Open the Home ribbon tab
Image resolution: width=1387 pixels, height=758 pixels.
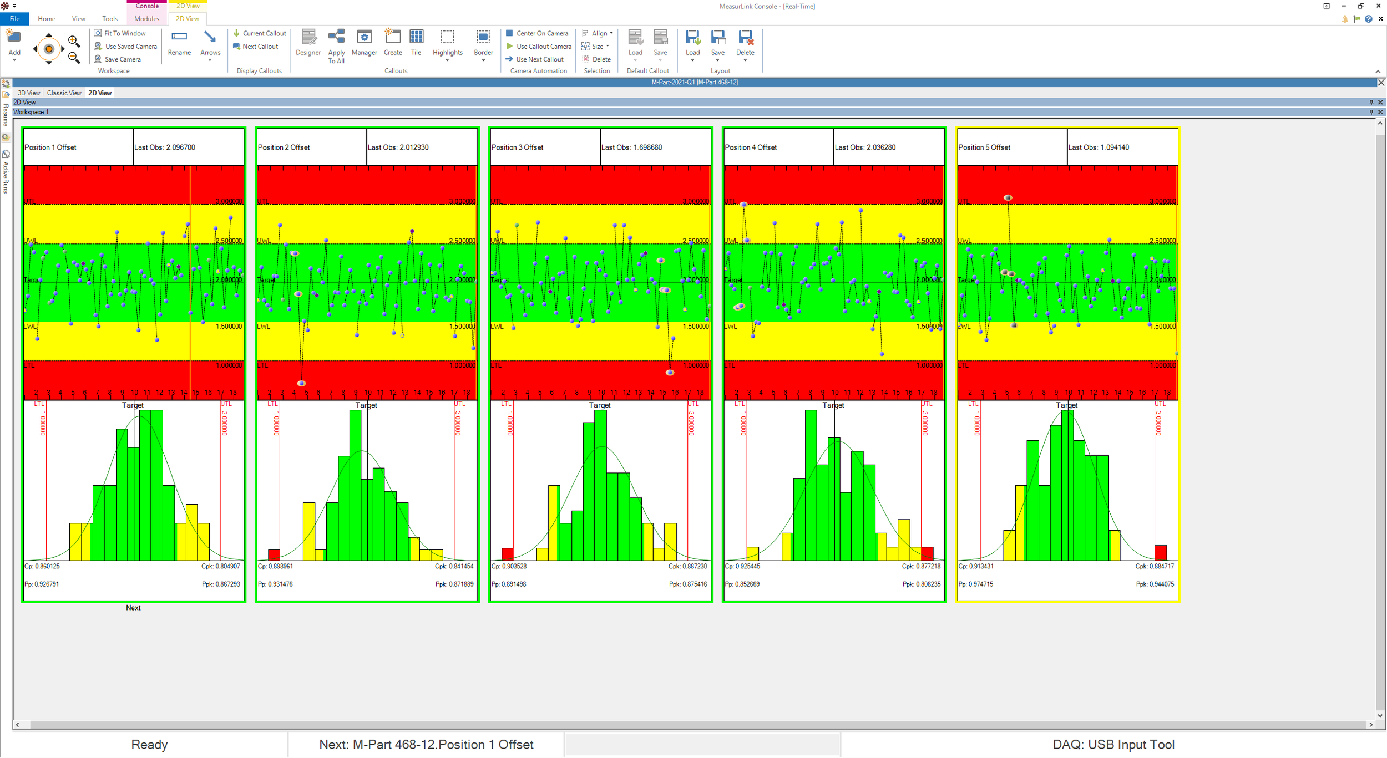click(47, 19)
